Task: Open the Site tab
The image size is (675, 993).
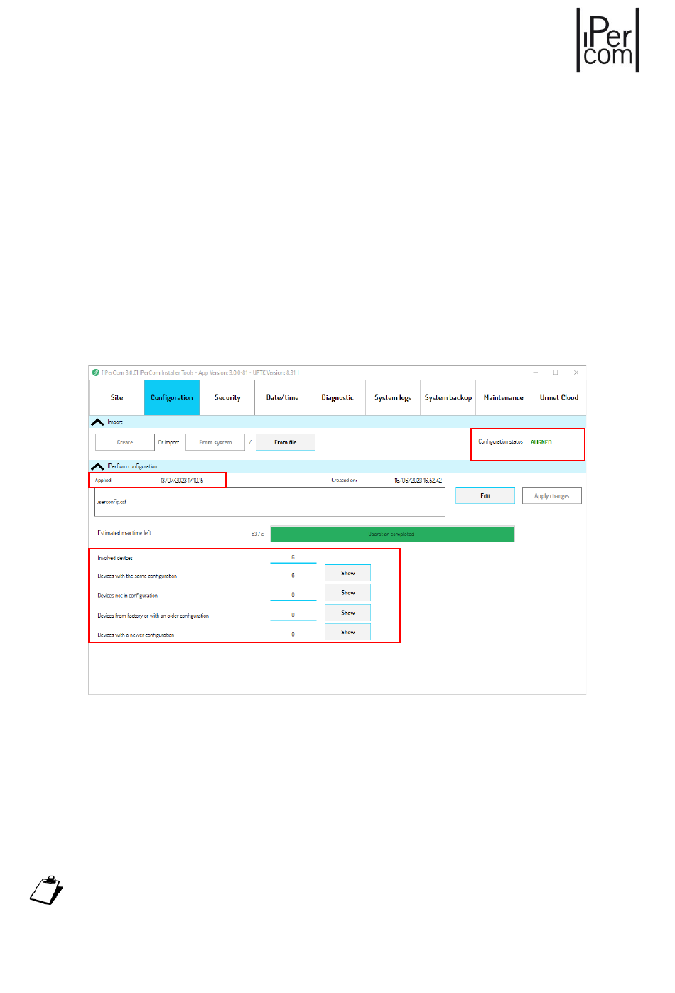Action: (x=117, y=398)
